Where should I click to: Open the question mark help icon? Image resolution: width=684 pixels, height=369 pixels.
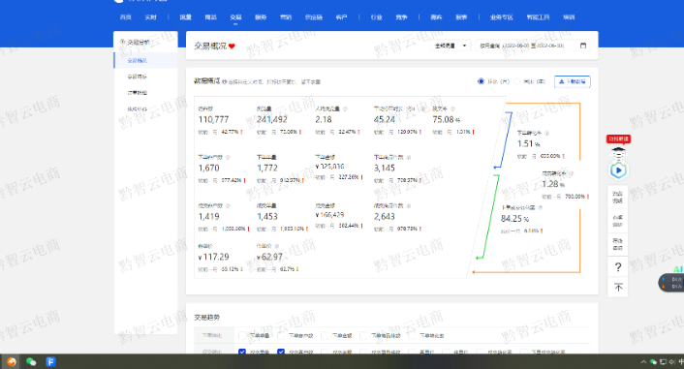coord(618,267)
